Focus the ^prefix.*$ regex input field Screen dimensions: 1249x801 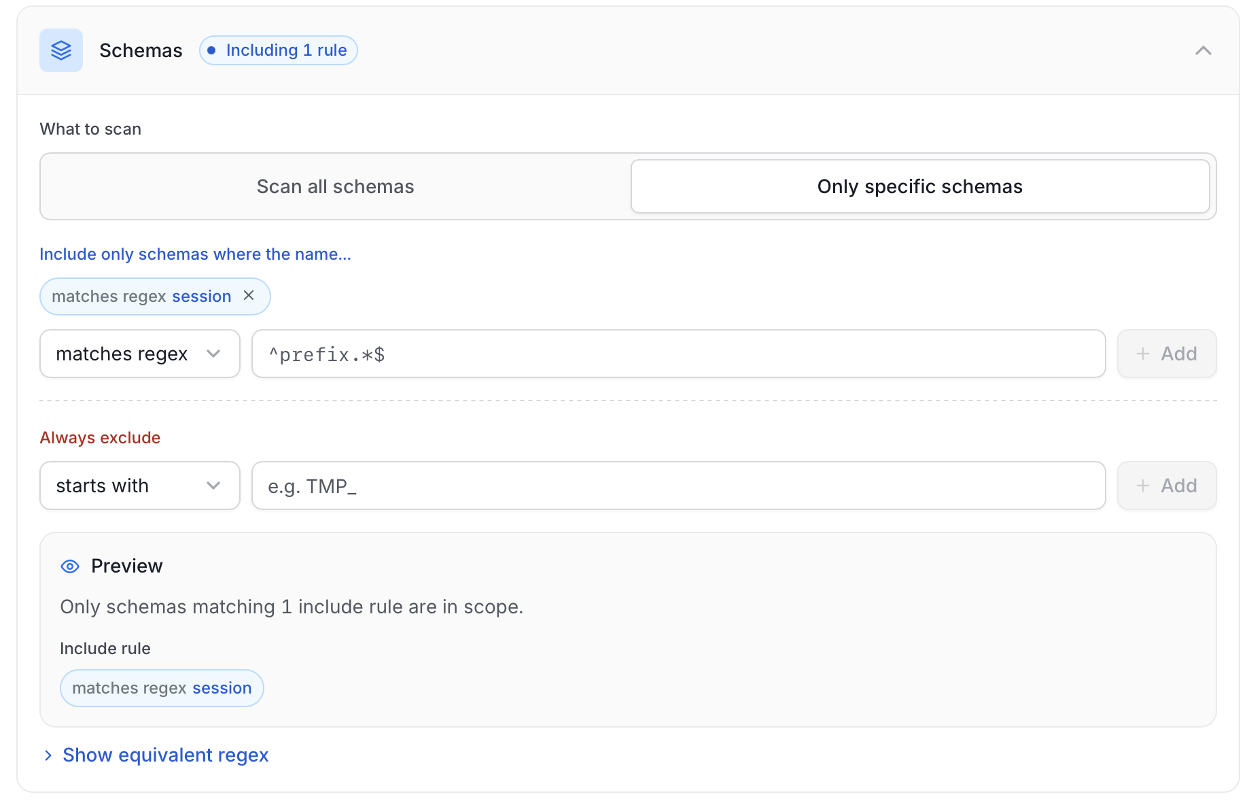[x=678, y=354]
